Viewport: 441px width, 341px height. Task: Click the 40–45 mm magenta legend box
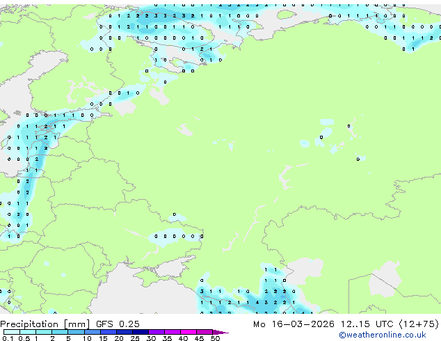[x=189, y=332]
